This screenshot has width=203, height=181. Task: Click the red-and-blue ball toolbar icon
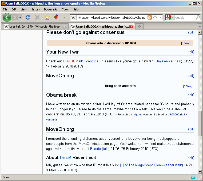tap(56, 17)
